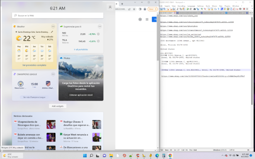
Task: Click 'Obtener aplicación móvil' button
Action: coord(81,95)
